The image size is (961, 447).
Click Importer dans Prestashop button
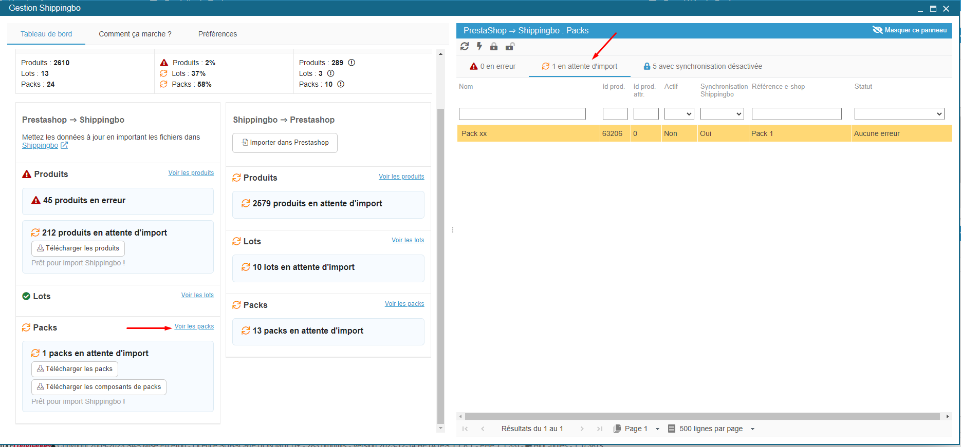point(285,143)
